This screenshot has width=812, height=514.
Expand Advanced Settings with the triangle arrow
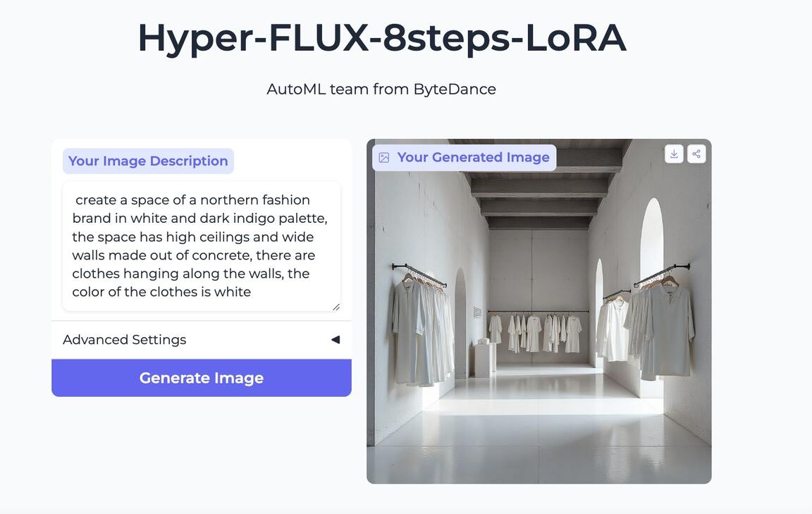coord(336,340)
